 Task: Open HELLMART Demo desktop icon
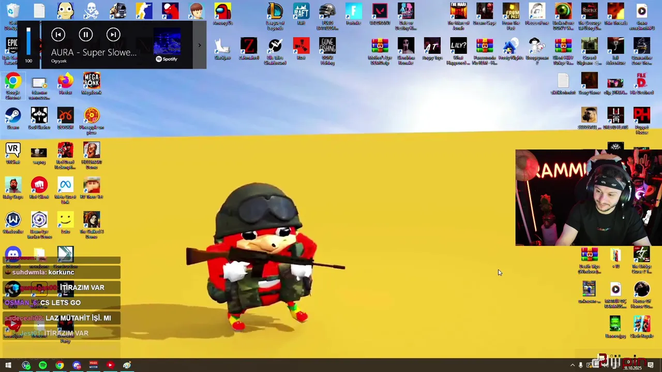pyautogui.click(x=92, y=156)
